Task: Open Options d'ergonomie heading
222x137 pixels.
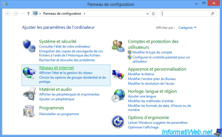Action: (148, 118)
